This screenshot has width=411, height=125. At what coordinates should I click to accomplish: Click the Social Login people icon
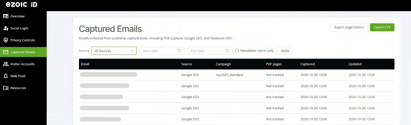tap(6, 28)
